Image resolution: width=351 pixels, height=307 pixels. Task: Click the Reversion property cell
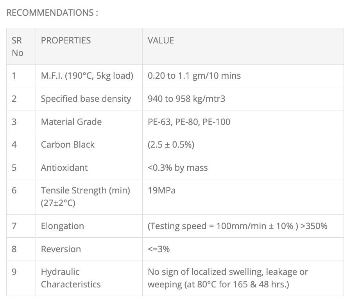61,249
